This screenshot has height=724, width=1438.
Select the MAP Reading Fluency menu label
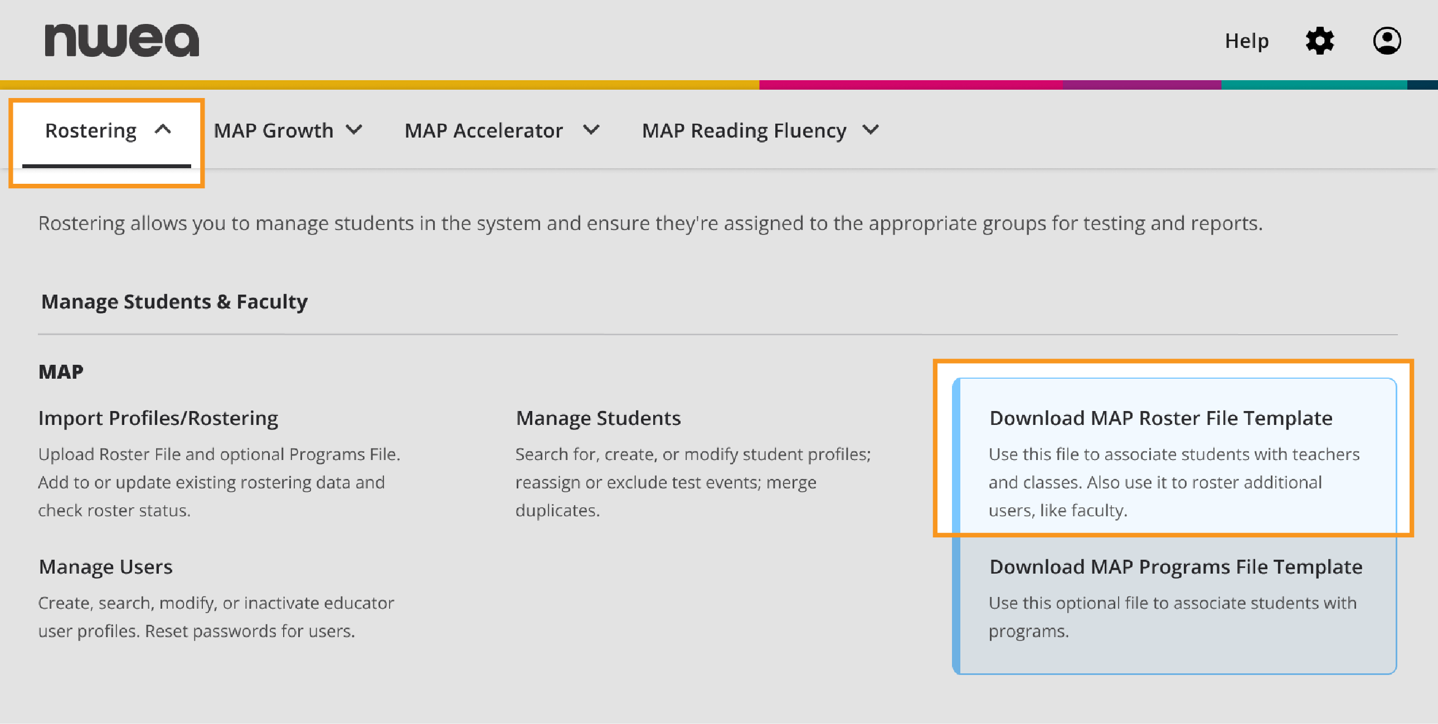click(x=744, y=130)
